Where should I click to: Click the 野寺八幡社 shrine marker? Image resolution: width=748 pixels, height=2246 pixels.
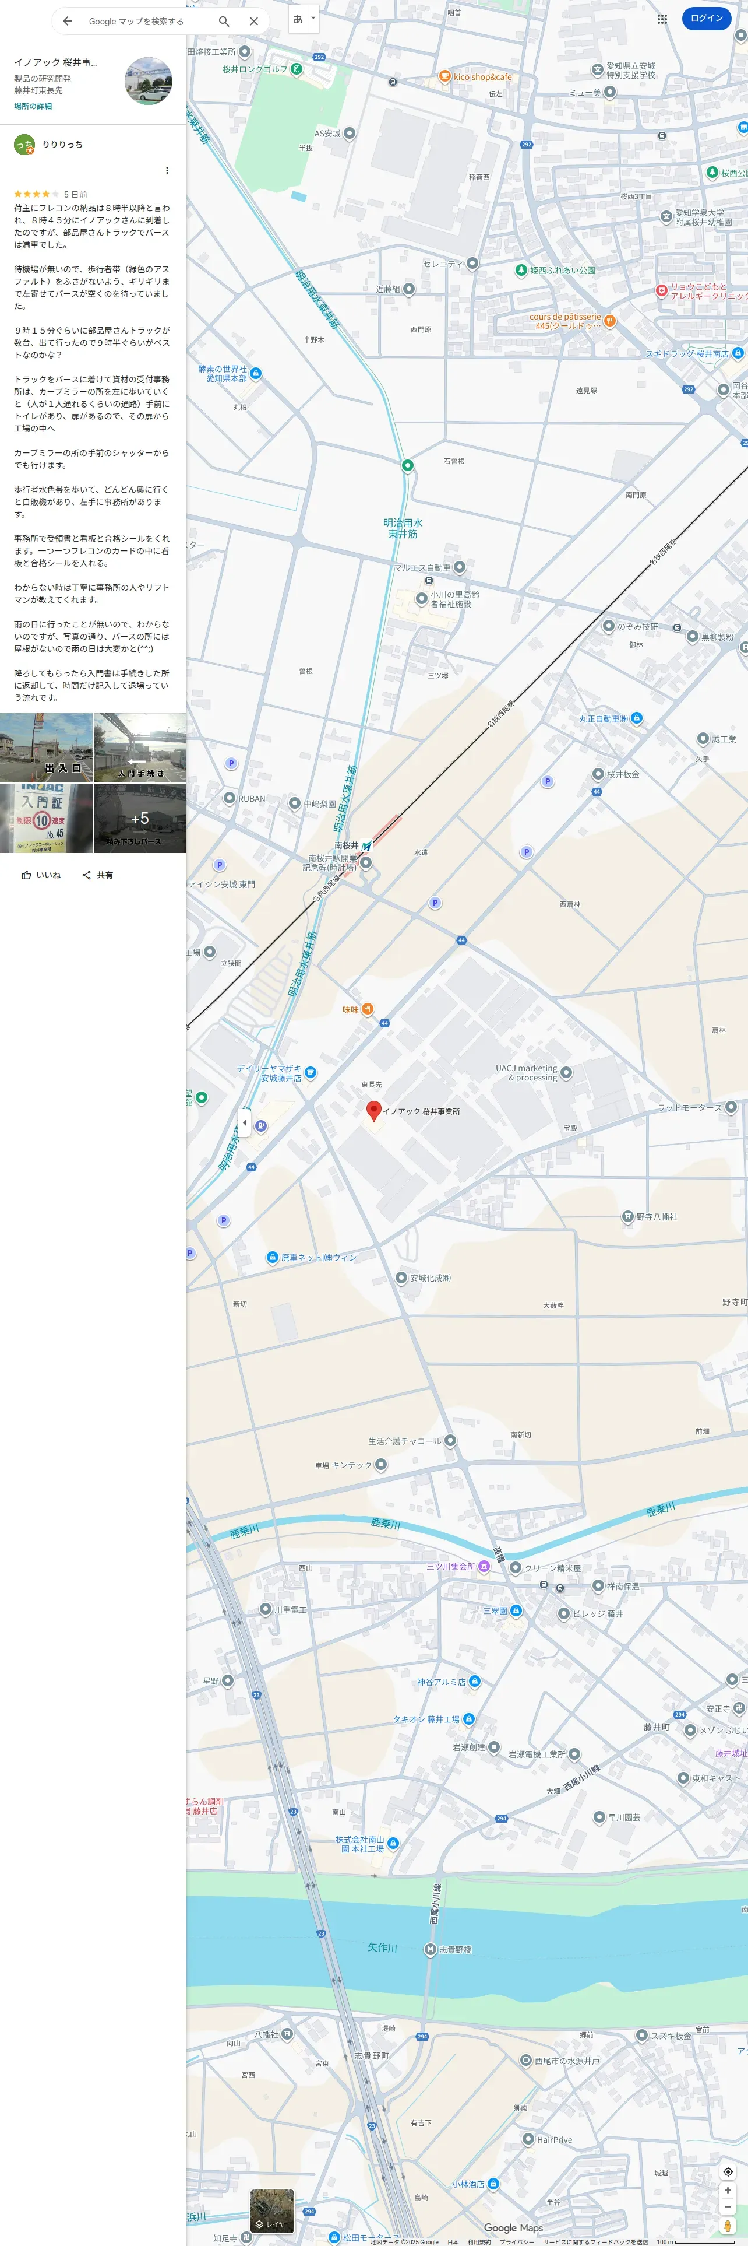point(628,1216)
